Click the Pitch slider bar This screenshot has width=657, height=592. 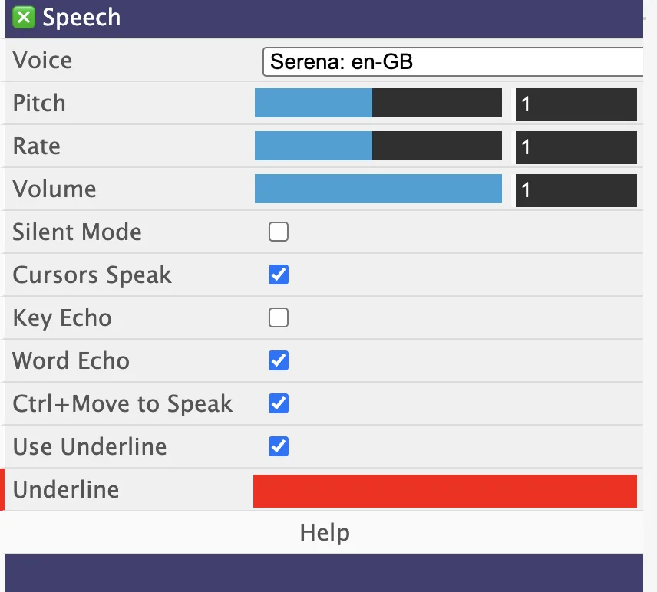click(x=378, y=104)
